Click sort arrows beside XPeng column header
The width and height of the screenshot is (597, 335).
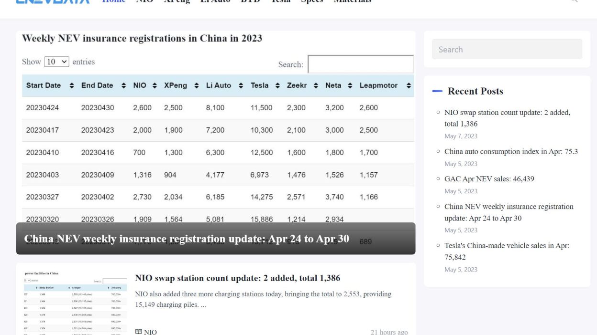[197, 85]
